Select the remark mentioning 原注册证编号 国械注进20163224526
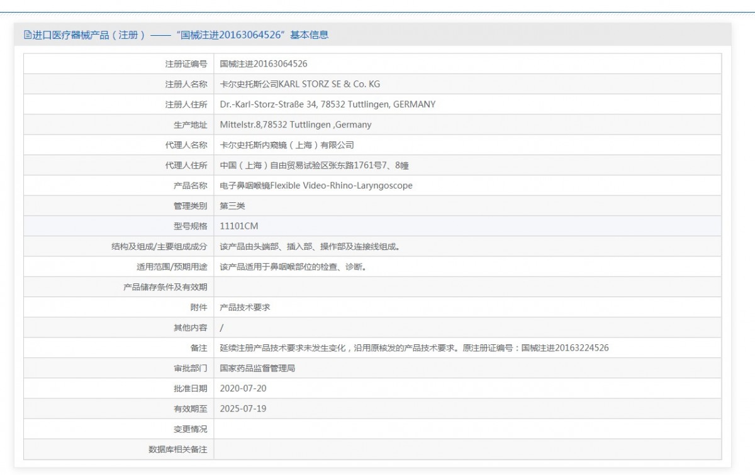This screenshot has width=755, height=475. click(414, 347)
